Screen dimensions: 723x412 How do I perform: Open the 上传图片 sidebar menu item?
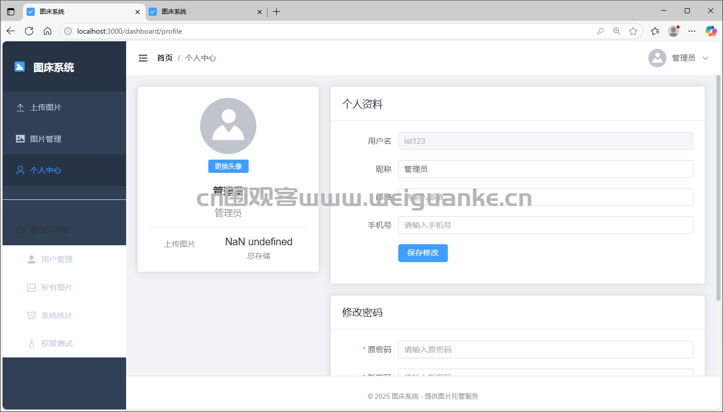64,108
